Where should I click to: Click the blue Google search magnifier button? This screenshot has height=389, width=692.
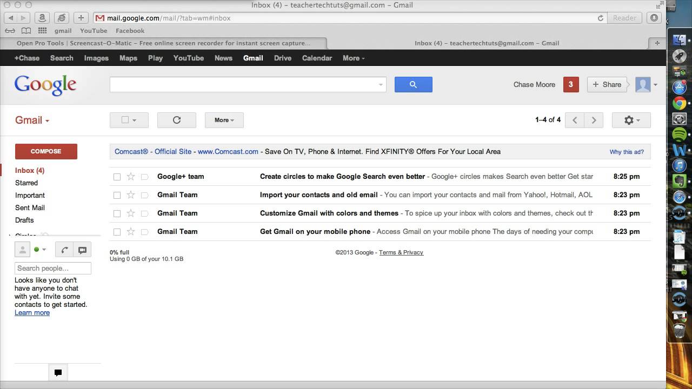click(x=413, y=84)
